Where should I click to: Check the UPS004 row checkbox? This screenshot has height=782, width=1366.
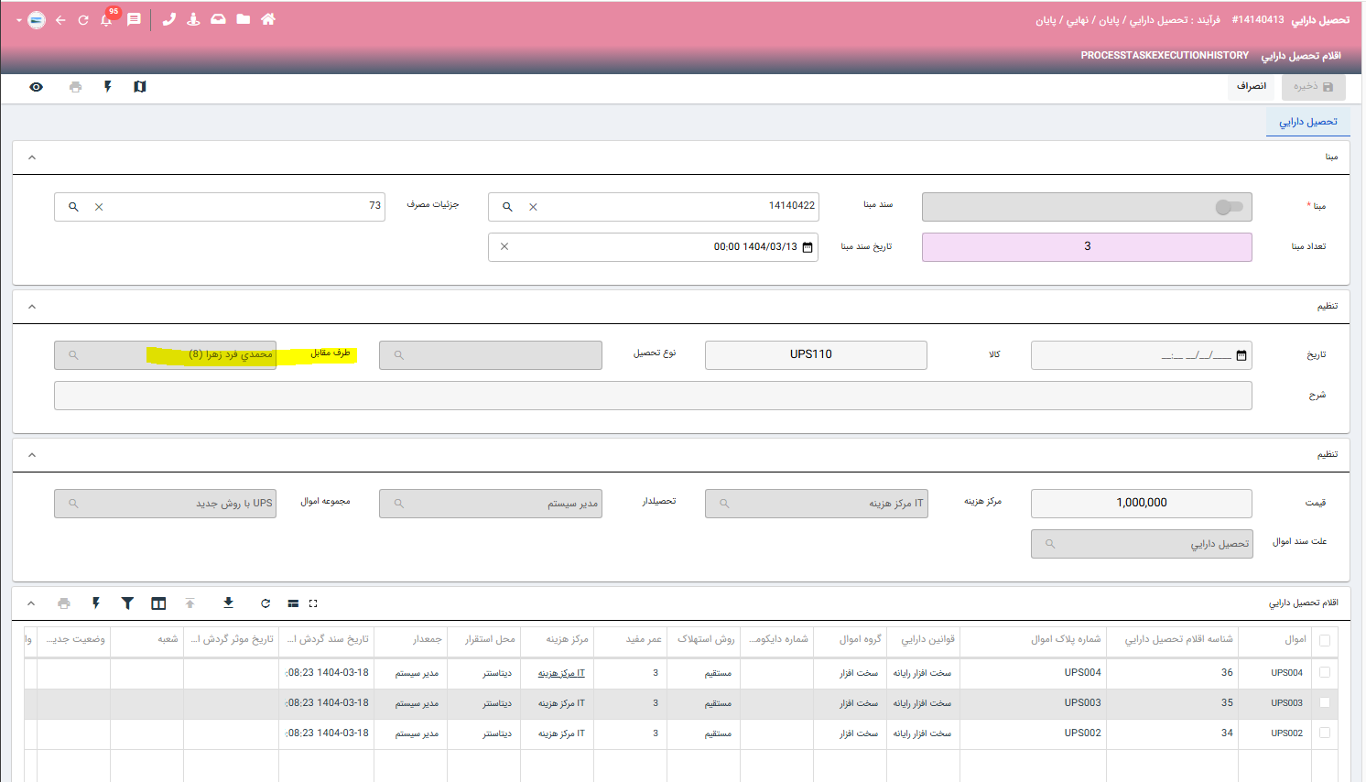point(1325,673)
